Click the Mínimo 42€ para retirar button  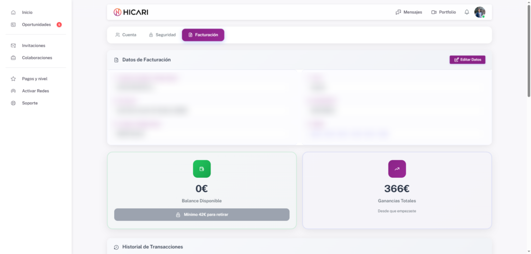[x=202, y=215]
